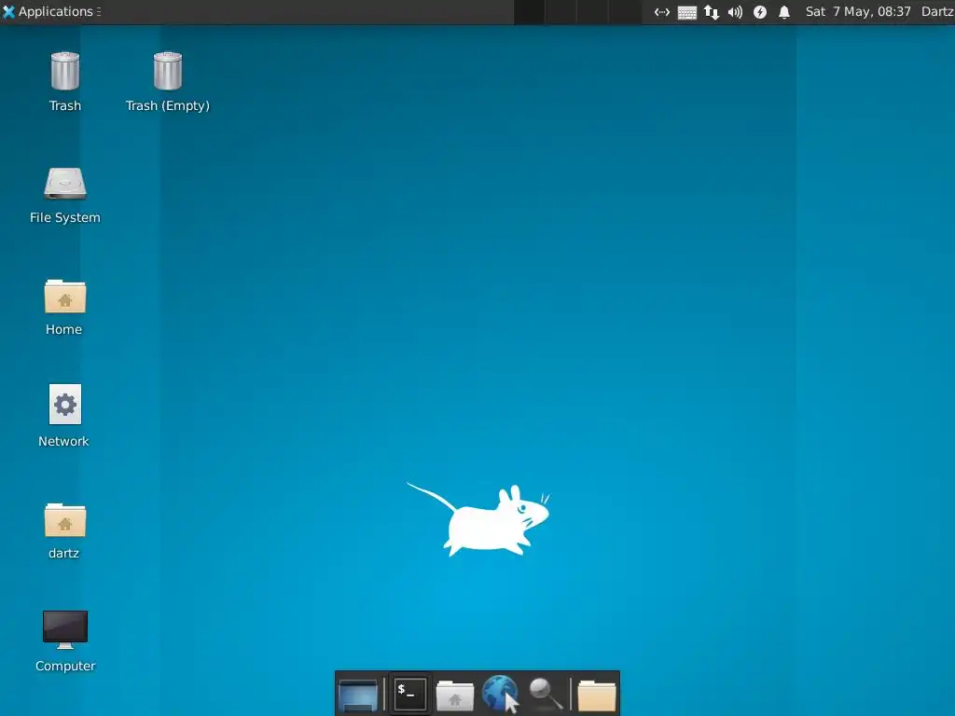Click the File System label text
955x716 pixels.
[65, 217]
